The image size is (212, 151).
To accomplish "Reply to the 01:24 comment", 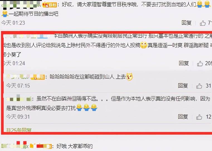I will coord(184,63).
